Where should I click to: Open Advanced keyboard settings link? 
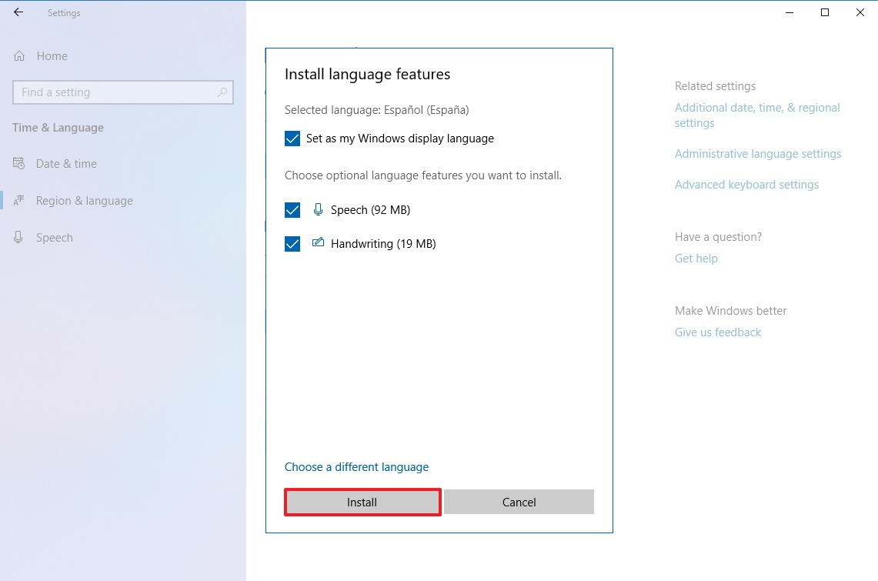coord(746,185)
